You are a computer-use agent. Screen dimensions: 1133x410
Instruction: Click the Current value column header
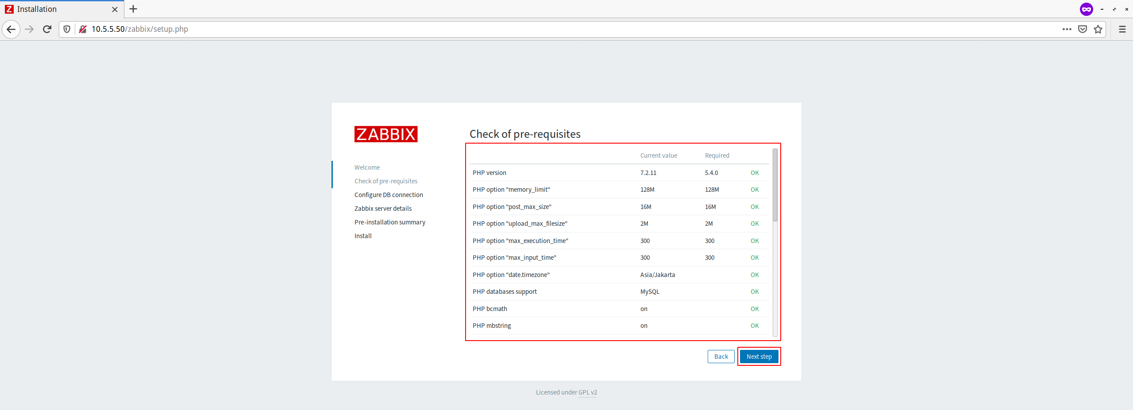tap(659, 156)
